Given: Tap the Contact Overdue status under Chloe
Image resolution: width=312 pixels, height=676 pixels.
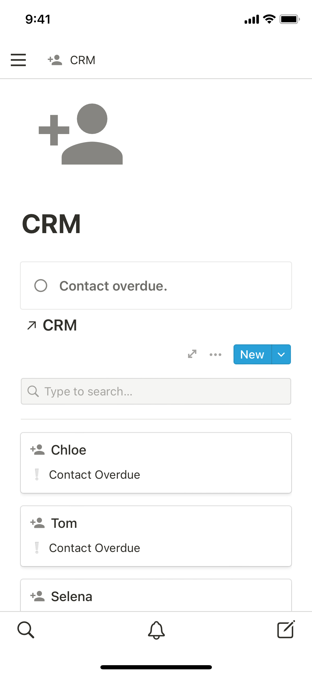Looking at the screenshot, I should [94, 475].
